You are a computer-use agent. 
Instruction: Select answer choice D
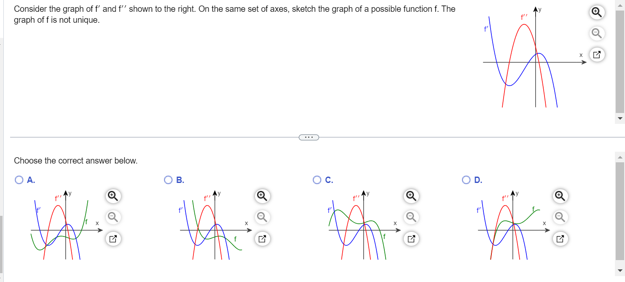click(x=466, y=180)
